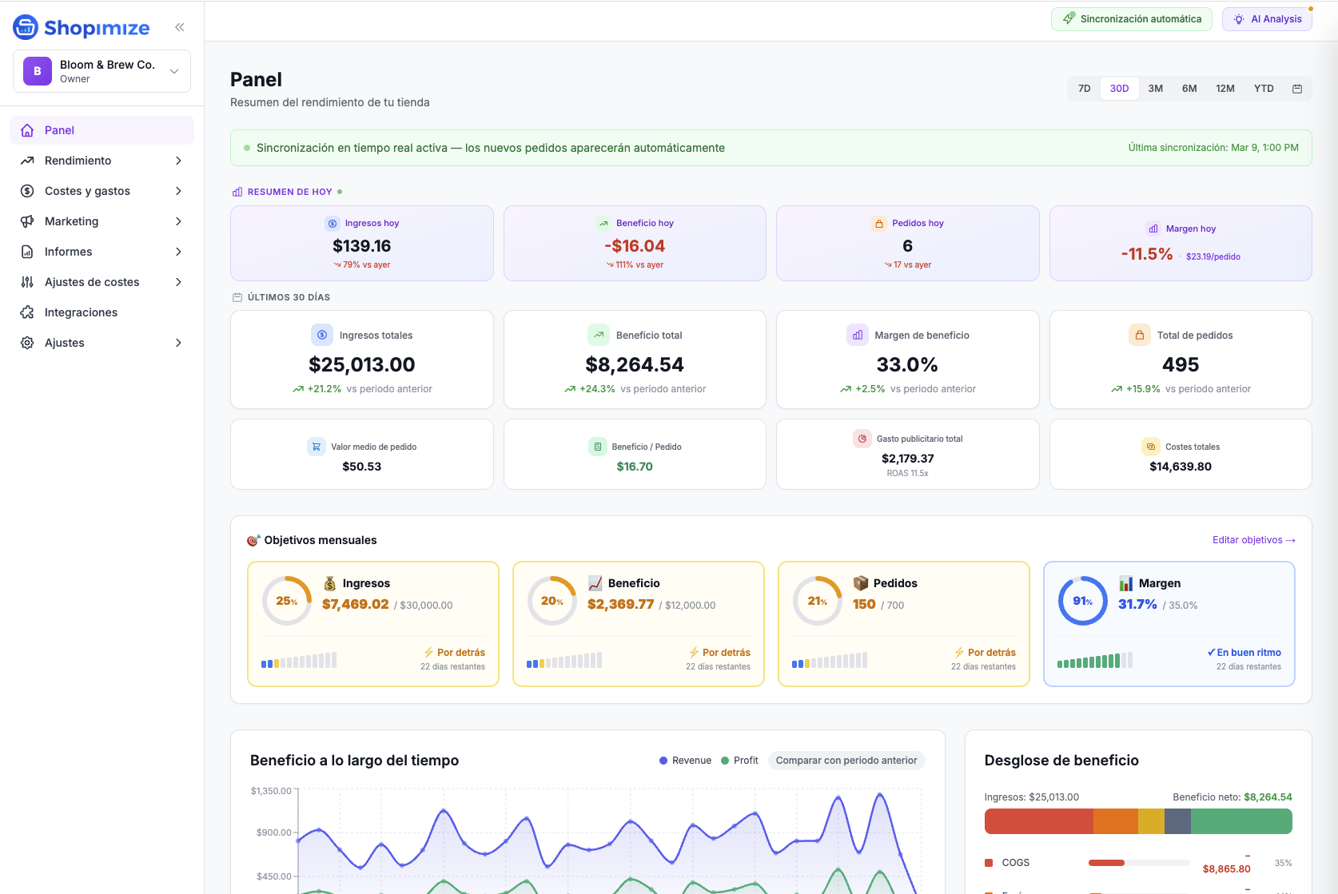Screen dimensions: 1338x894
Task: Click the Bloom & Brew Co. avatar
Action: (x=38, y=71)
